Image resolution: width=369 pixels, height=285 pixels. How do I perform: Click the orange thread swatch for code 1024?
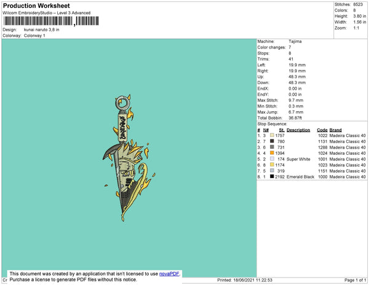click(x=272, y=153)
